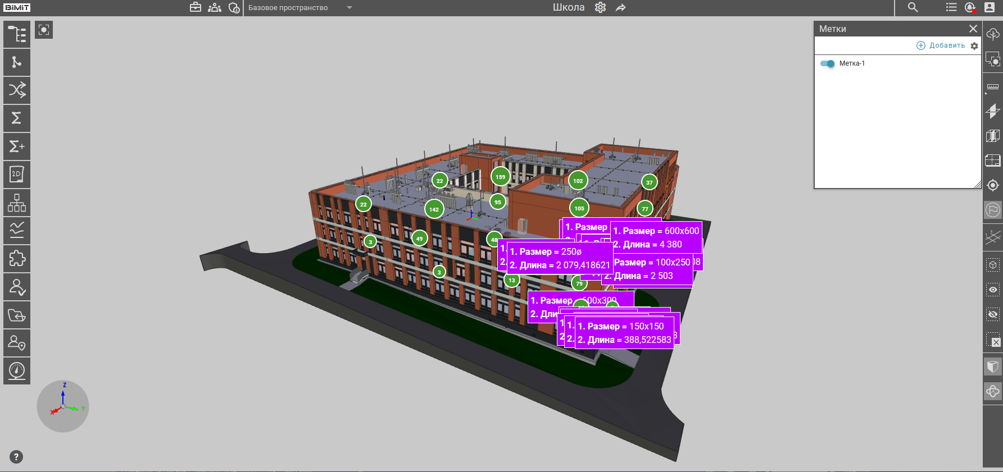Open the hierarchy diagram tool

pos(17,203)
